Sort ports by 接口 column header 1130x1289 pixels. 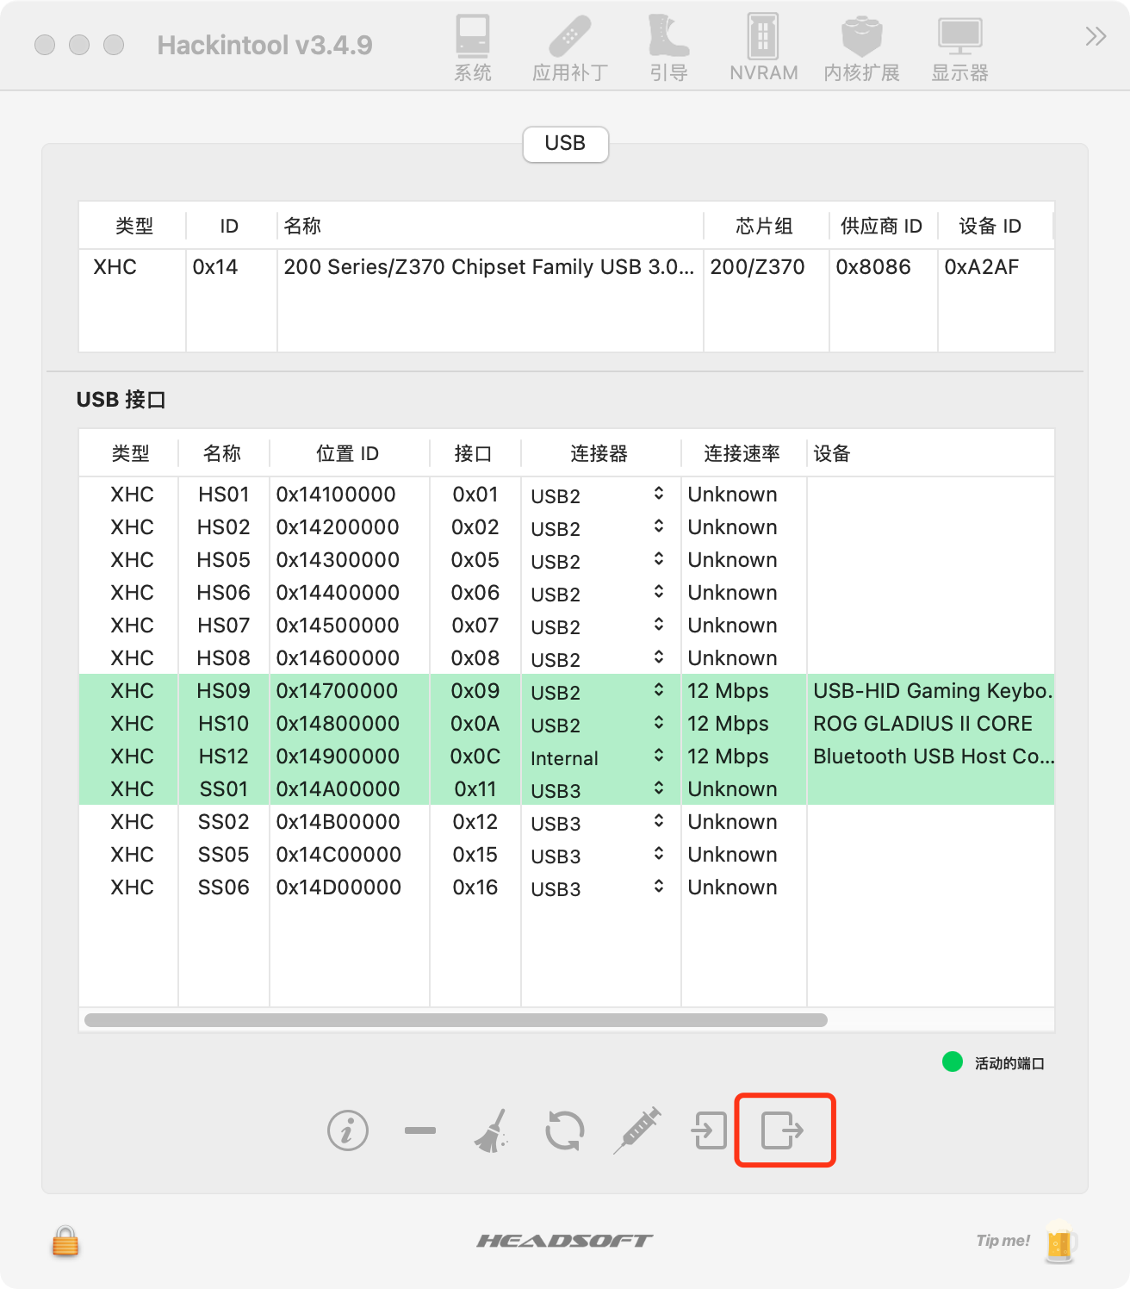474,453
